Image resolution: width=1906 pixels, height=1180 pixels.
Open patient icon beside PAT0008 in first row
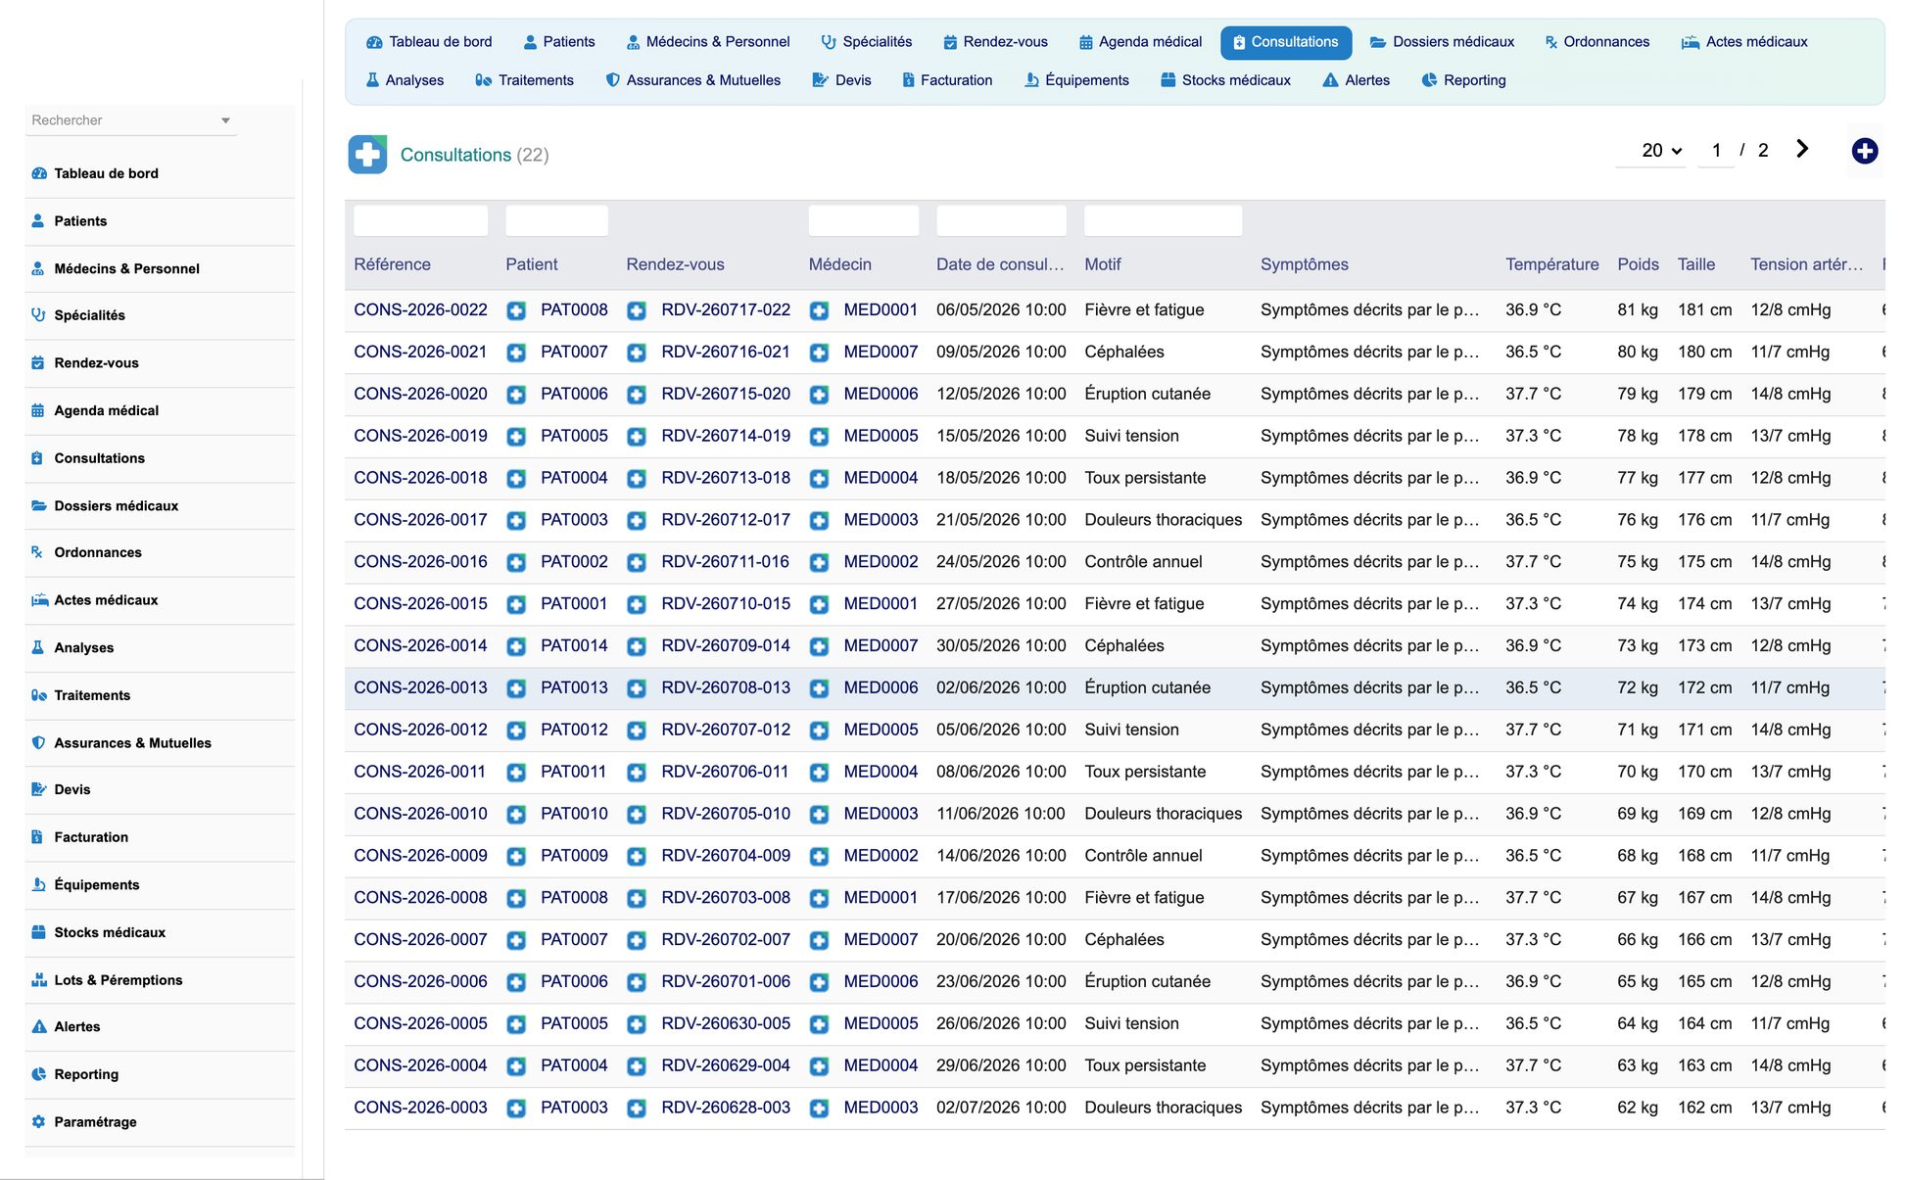tap(516, 310)
